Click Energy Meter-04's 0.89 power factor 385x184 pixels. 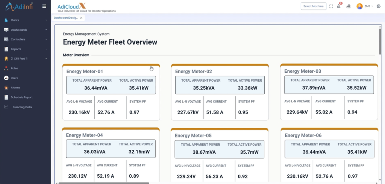coord(134,176)
